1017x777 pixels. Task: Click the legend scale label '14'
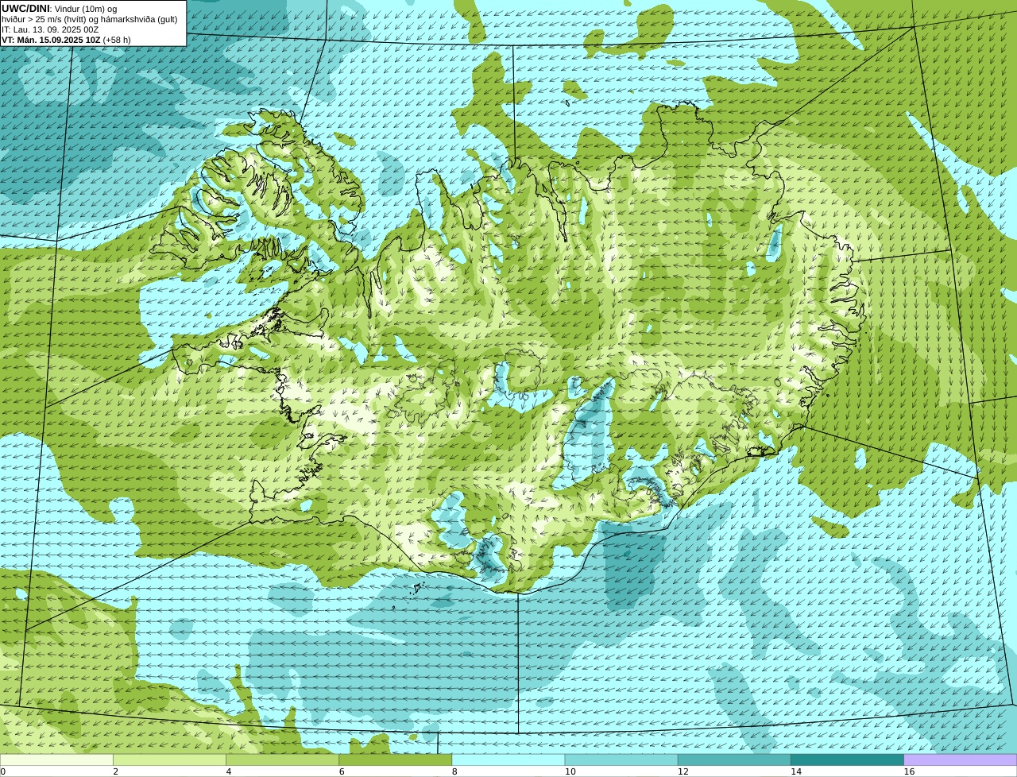796,771
